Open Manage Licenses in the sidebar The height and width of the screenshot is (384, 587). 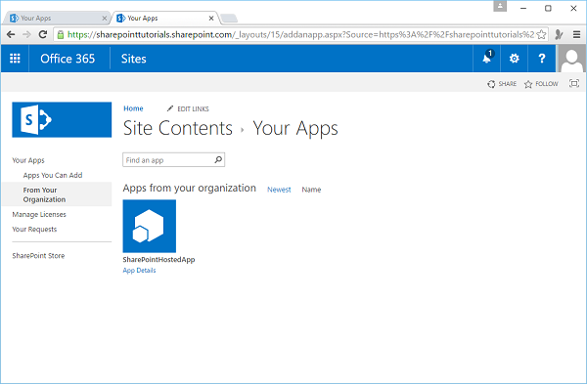tap(39, 214)
